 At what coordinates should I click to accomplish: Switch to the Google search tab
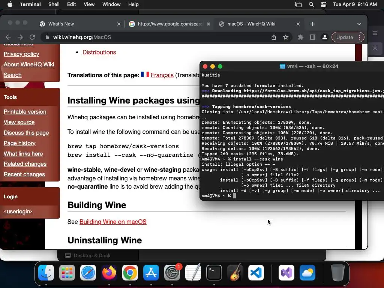(169, 24)
